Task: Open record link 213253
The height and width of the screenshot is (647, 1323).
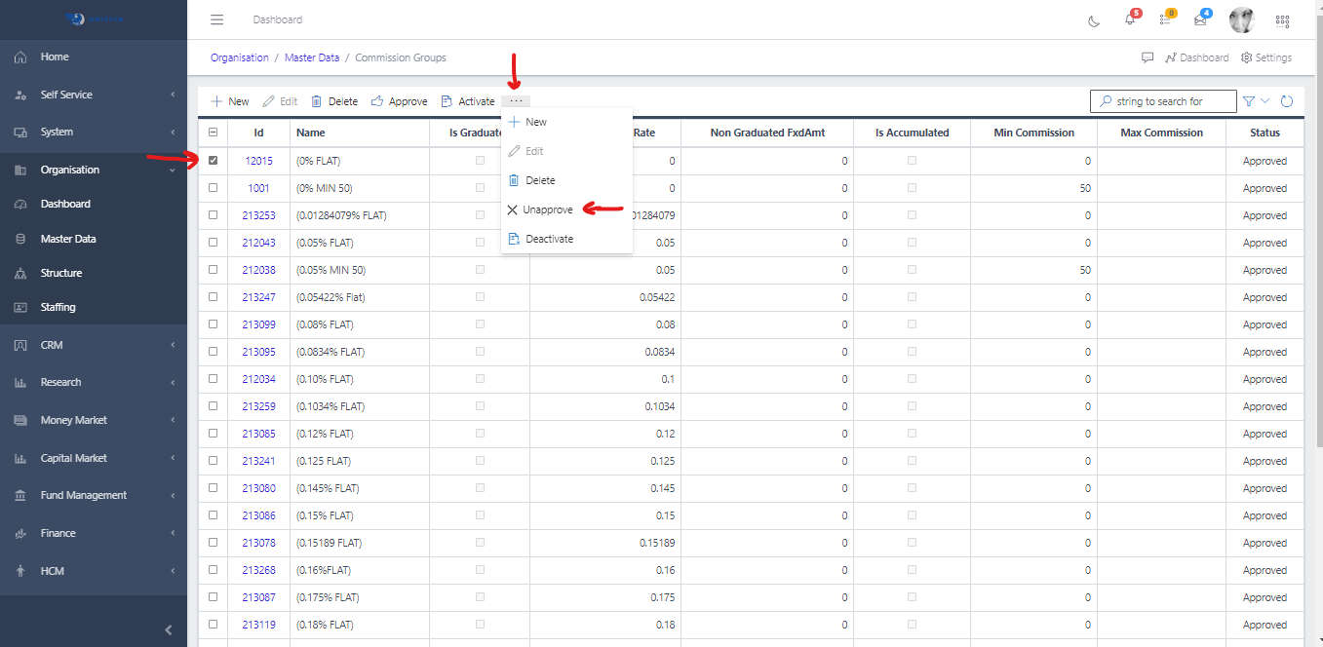Action: (258, 215)
